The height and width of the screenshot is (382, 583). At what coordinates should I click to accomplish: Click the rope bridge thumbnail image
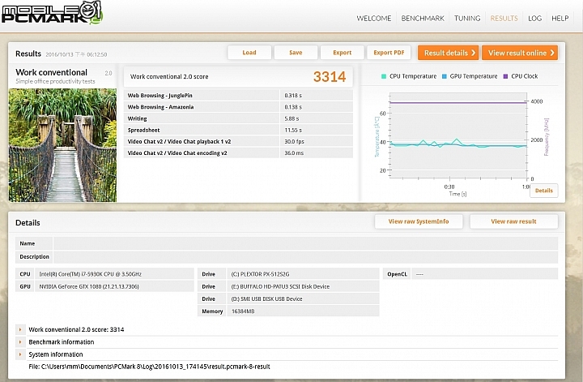pyautogui.click(x=62, y=145)
